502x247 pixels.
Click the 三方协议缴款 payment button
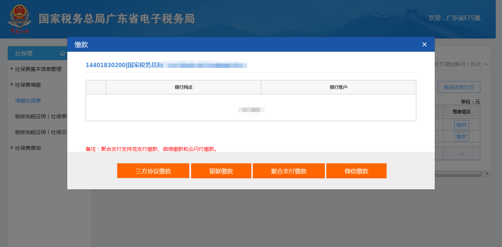tap(153, 171)
